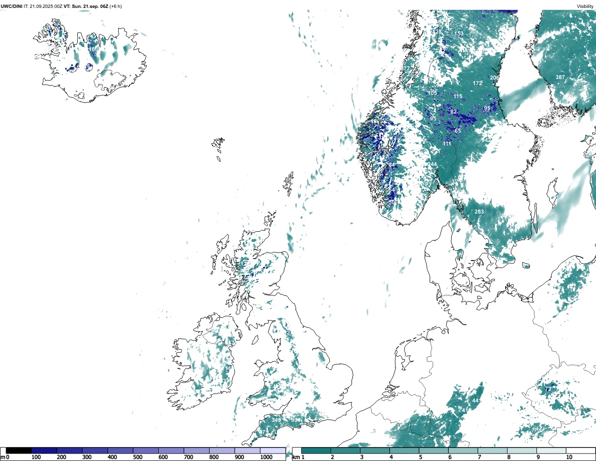Image resolution: width=596 pixels, height=461 pixels.
Task: Click the 5–6 km legend swatch
Action: [434, 450]
